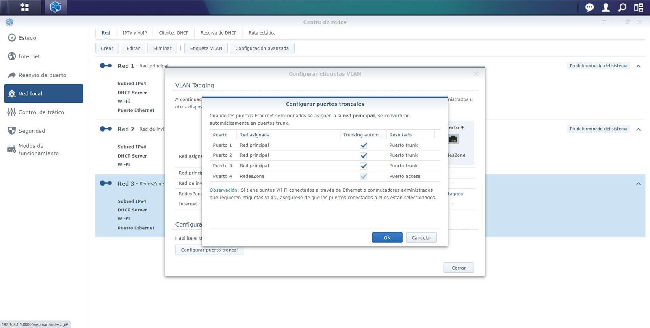Collapse the Red 1 network section
The height and width of the screenshot is (328, 650).
pos(638,66)
